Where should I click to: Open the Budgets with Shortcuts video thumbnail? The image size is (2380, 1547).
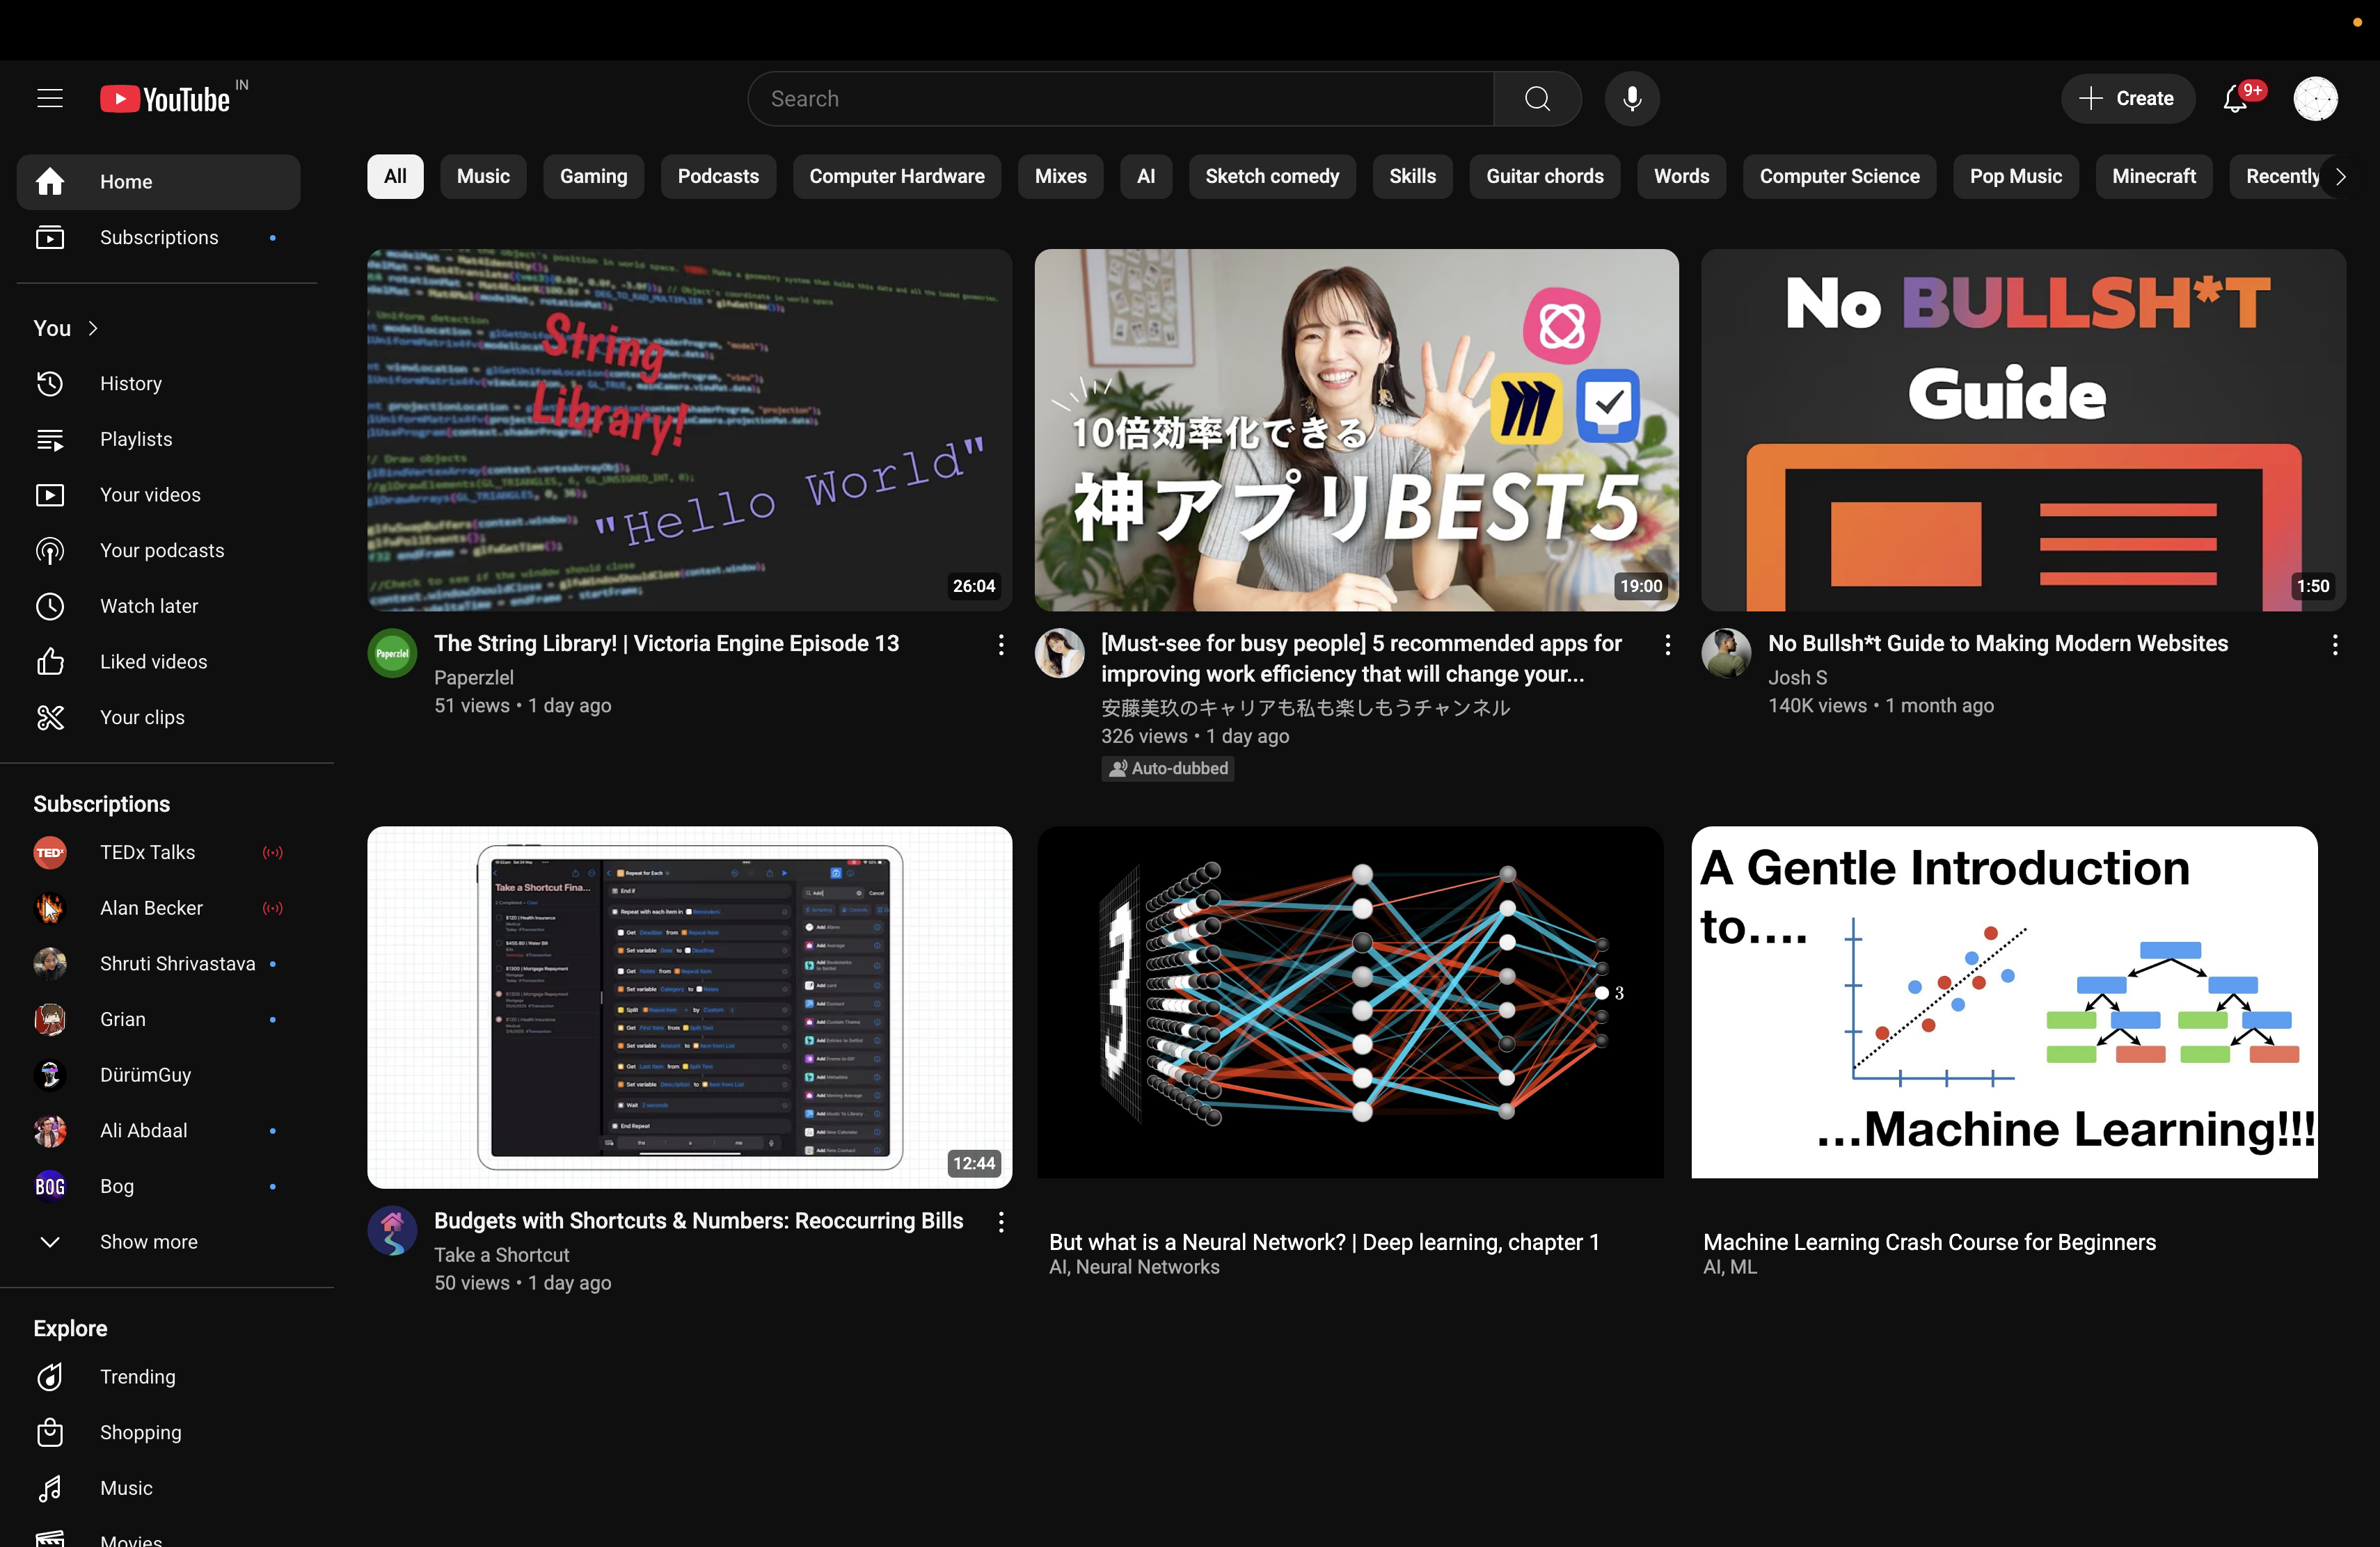coord(689,1007)
